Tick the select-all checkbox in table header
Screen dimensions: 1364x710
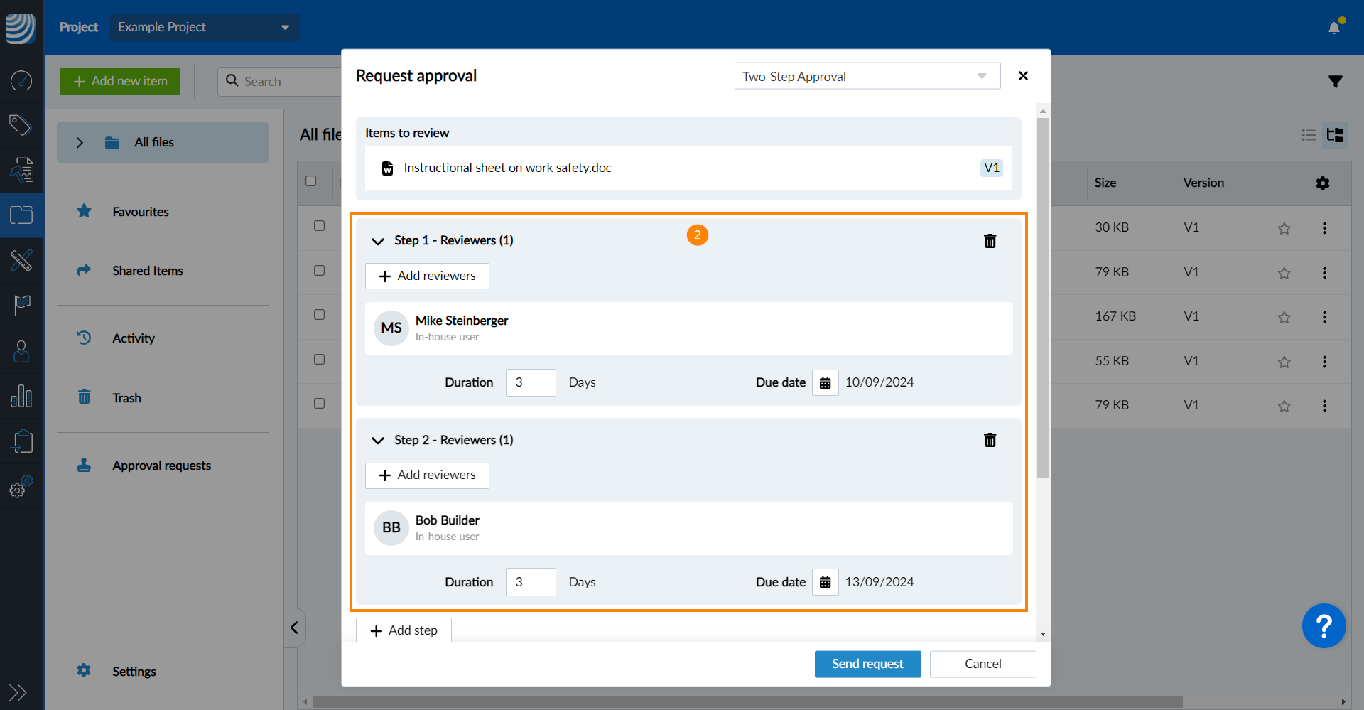[x=311, y=181]
